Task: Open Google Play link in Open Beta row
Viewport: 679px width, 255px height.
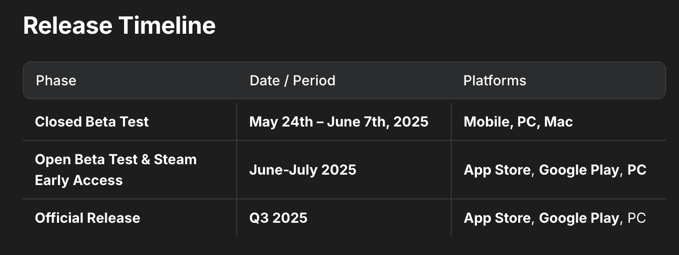Action: point(579,170)
